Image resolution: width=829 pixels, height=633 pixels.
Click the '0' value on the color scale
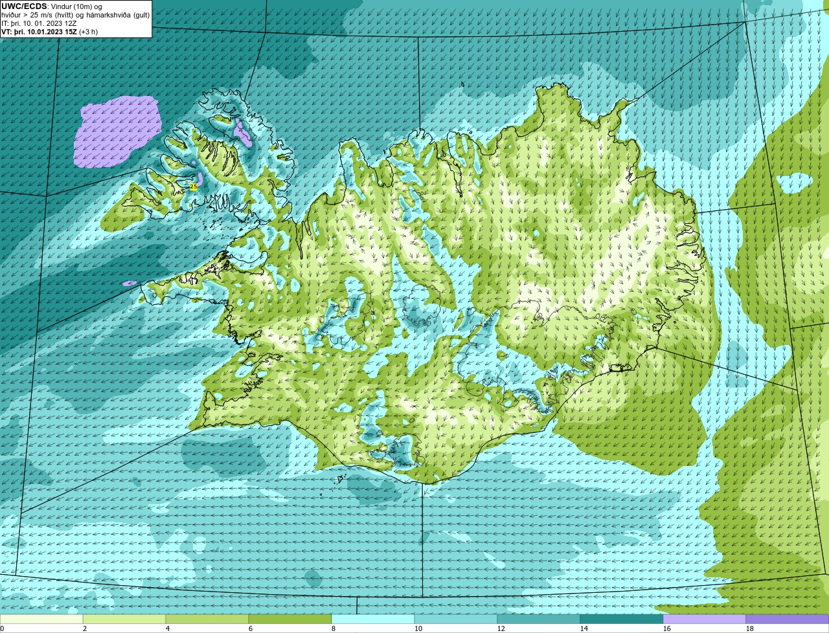(2, 628)
